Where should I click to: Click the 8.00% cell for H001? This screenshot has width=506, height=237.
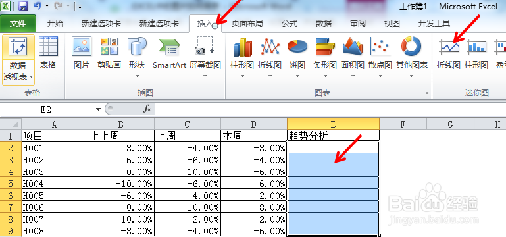[121, 148]
